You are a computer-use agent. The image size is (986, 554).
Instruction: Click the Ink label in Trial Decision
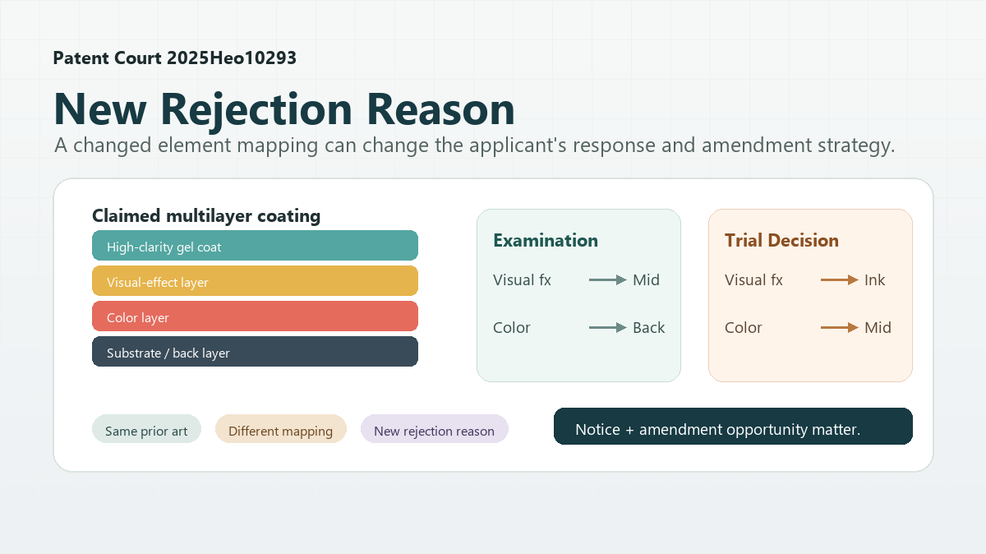(x=874, y=280)
